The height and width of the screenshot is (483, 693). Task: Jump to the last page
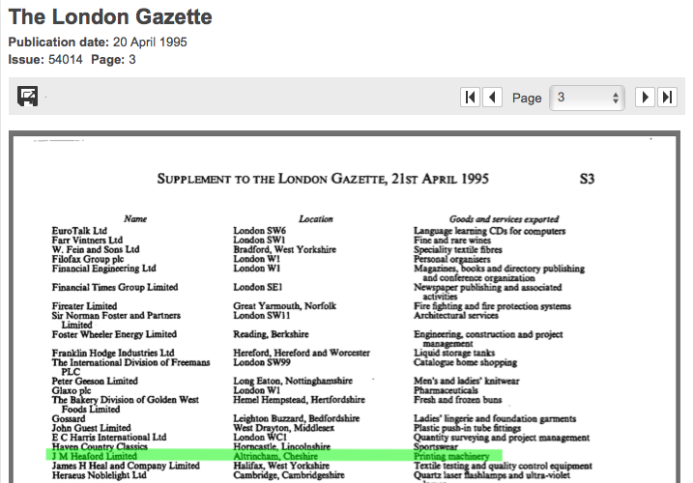(x=667, y=97)
